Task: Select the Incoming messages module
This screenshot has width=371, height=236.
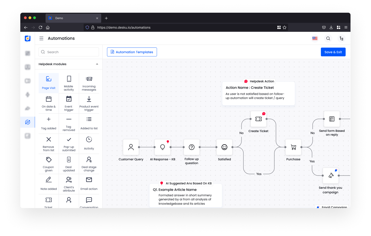Action: [89, 83]
